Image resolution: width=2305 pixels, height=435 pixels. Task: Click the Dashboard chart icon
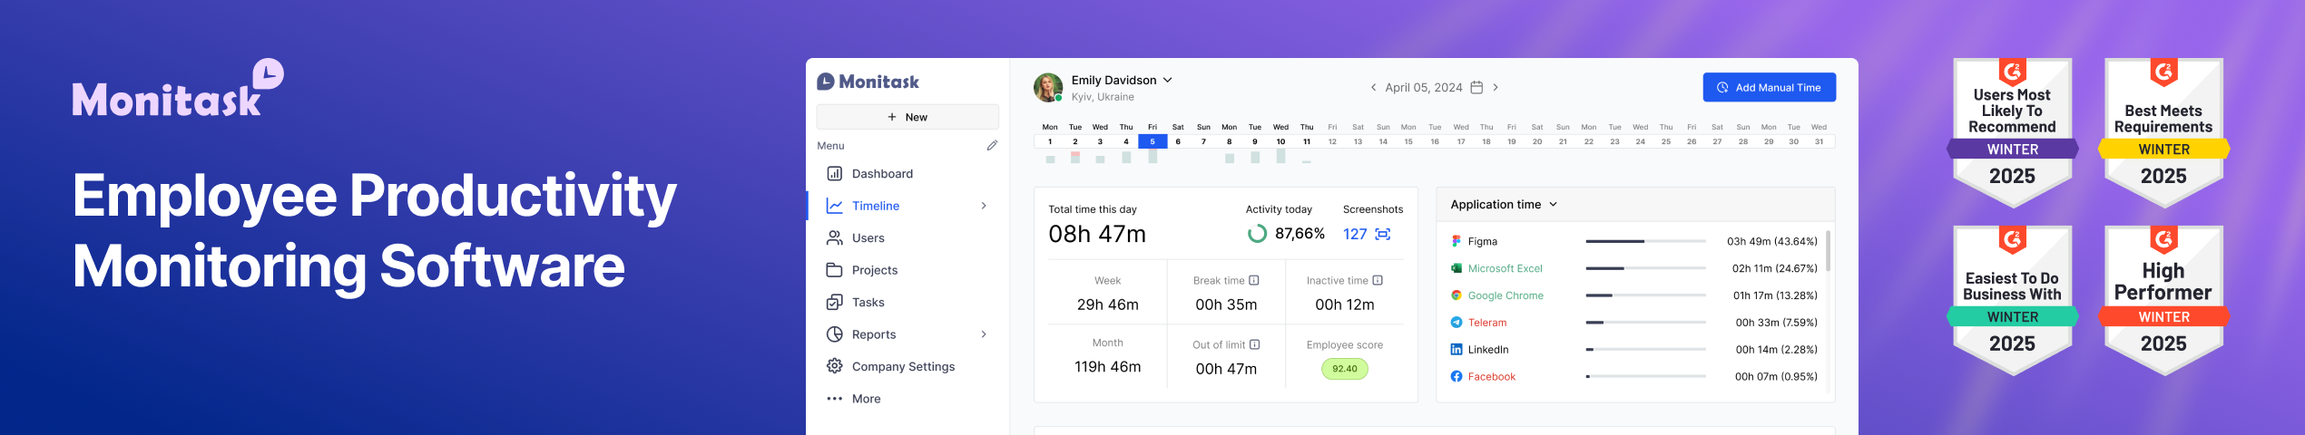click(834, 174)
